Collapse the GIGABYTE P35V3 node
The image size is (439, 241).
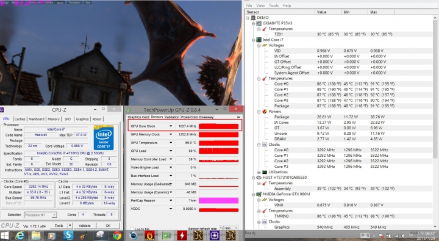click(253, 23)
